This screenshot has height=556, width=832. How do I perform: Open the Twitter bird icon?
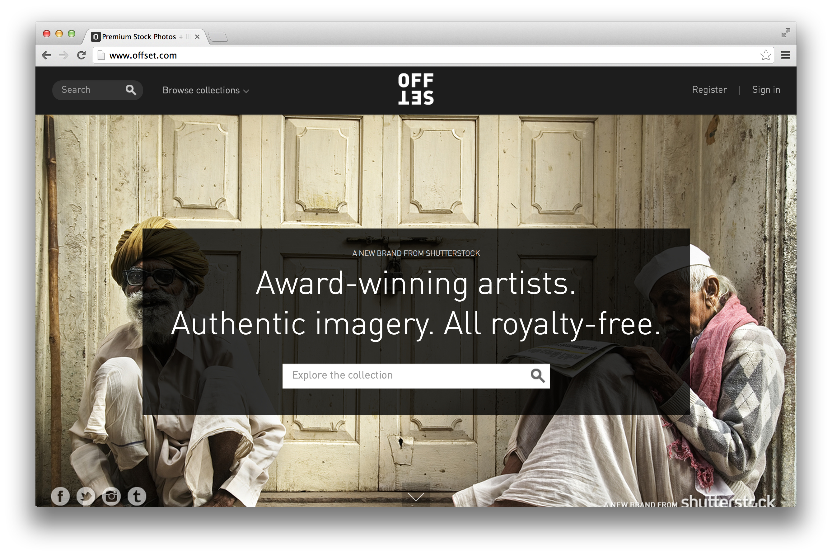click(86, 496)
